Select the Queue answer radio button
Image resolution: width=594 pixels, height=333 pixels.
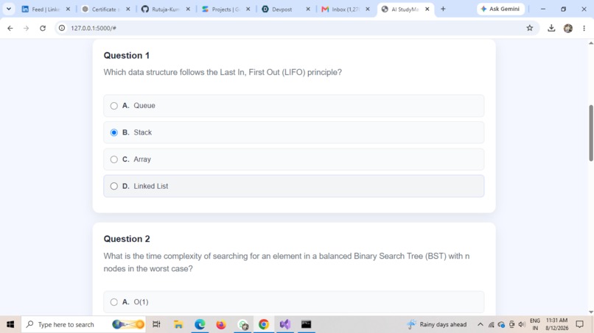(114, 106)
